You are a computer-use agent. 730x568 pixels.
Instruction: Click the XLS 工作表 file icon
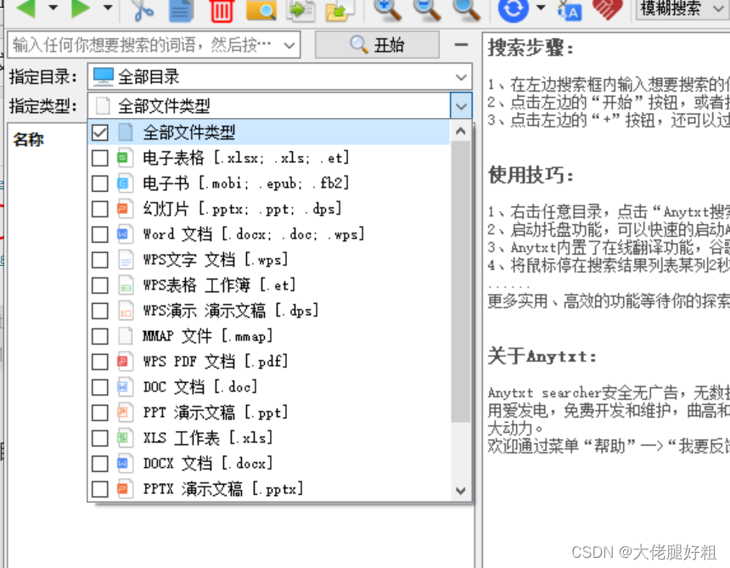click(x=124, y=437)
